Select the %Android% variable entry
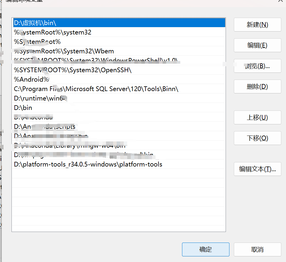 click(88, 79)
